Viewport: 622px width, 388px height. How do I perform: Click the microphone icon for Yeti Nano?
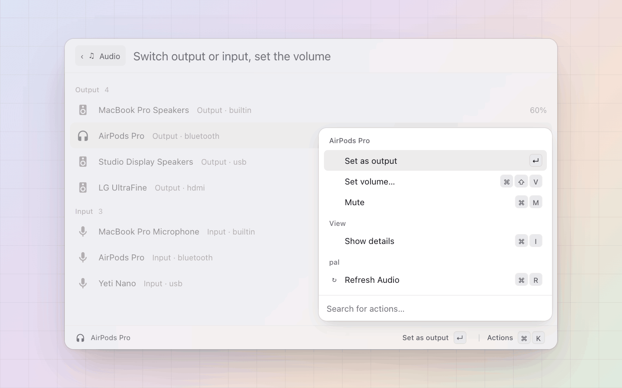point(83,283)
